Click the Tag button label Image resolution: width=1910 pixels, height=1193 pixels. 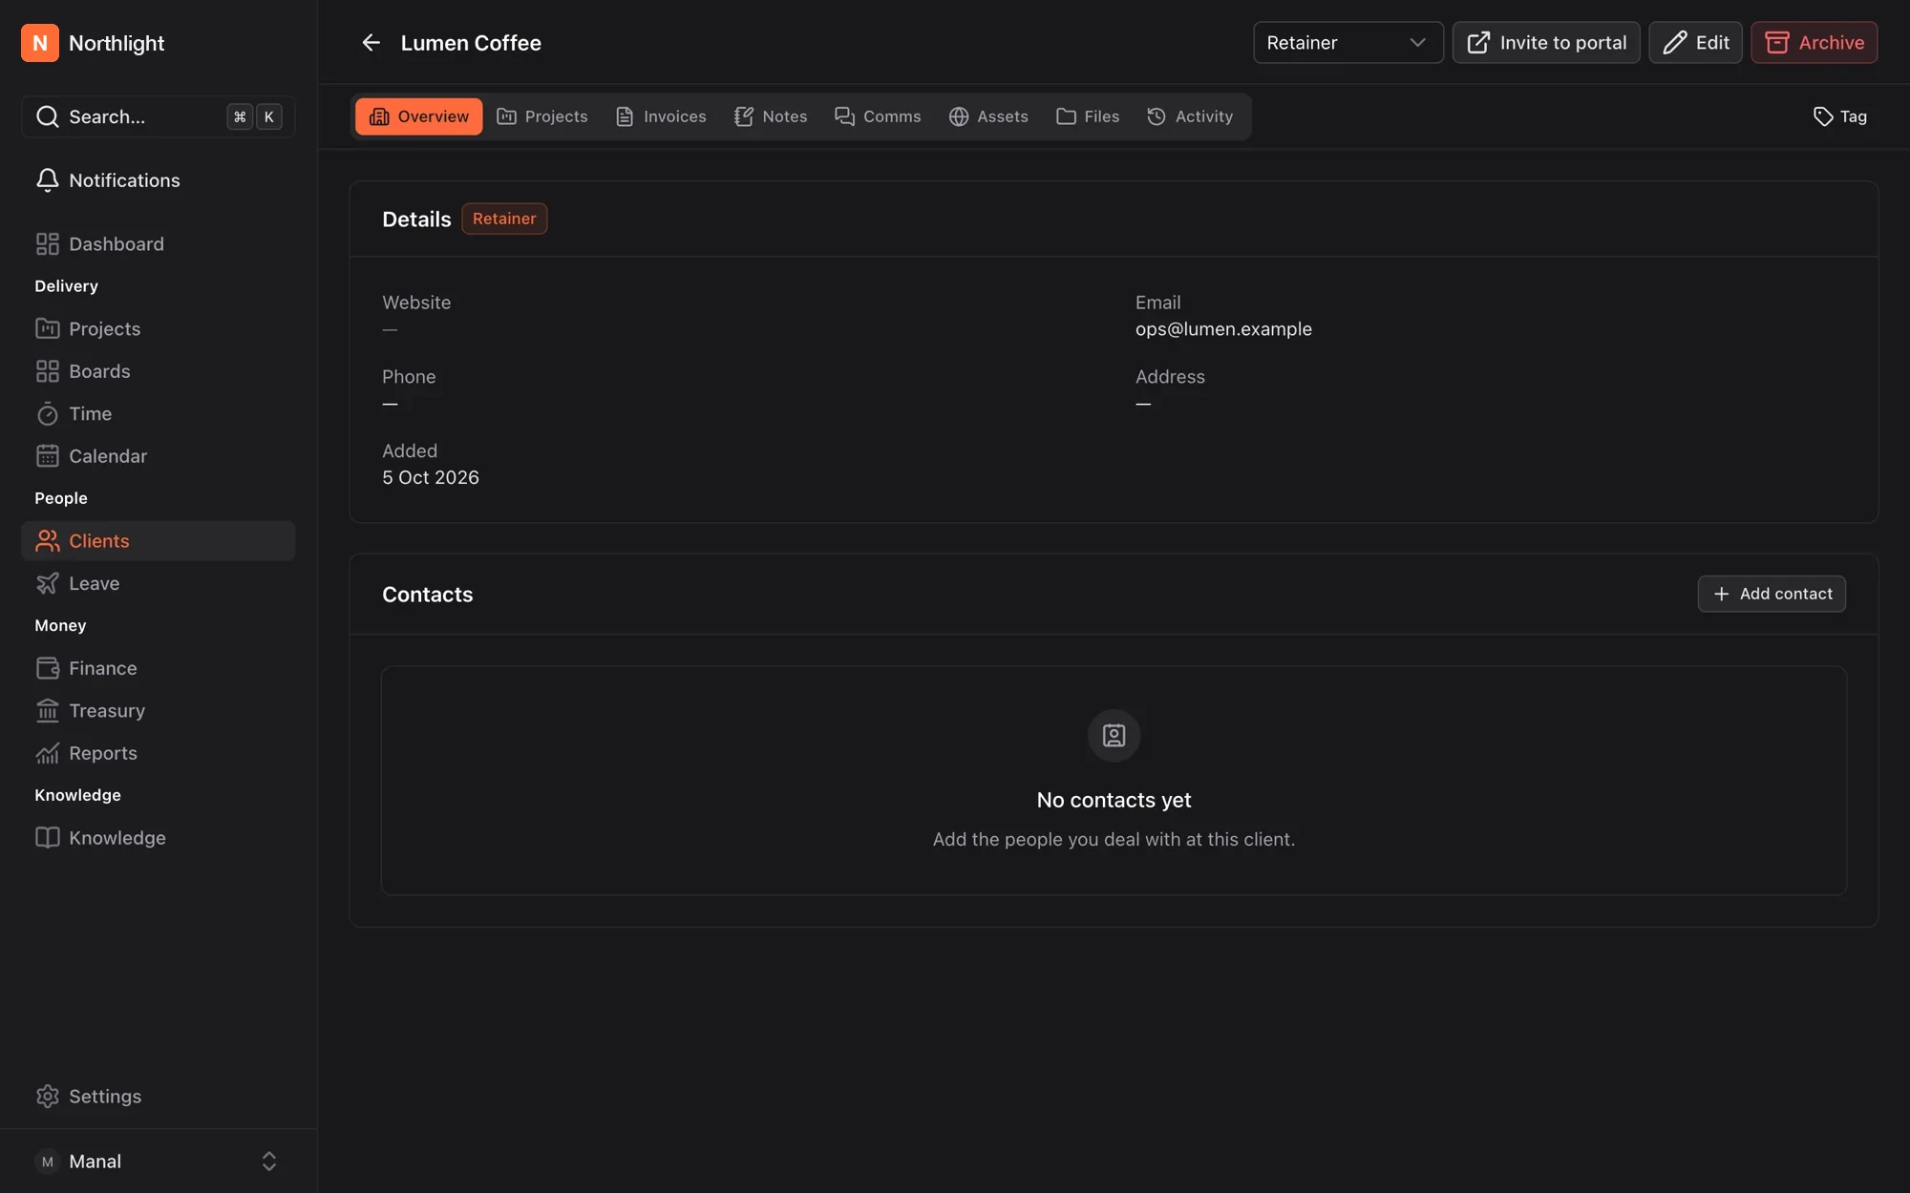(x=1853, y=116)
